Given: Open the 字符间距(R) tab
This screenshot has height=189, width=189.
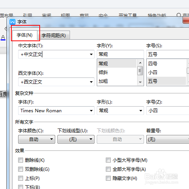Looking at the screenshot, I should point(54,36).
